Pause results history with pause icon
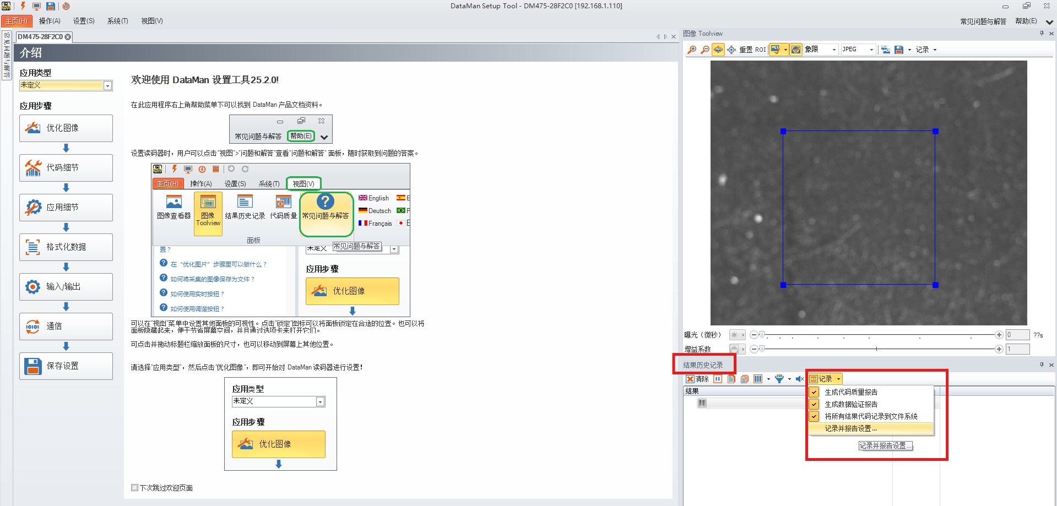This screenshot has width=1057, height=506. tap(718, 379)
